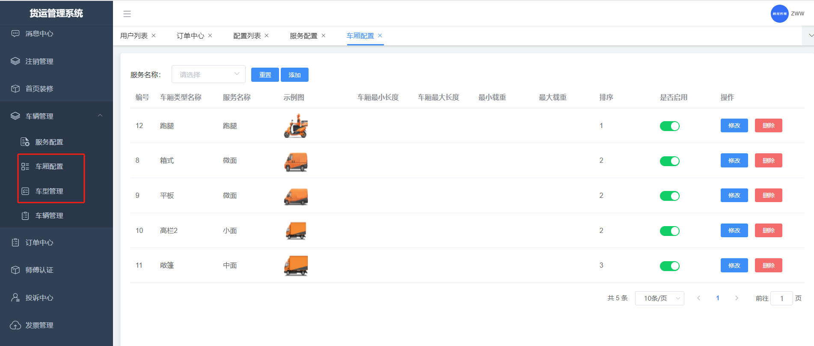Click the page jump number field
Image resolution: width=814 pixels, height=346 pixels.
pyautogui.click(x=781, y=298)
